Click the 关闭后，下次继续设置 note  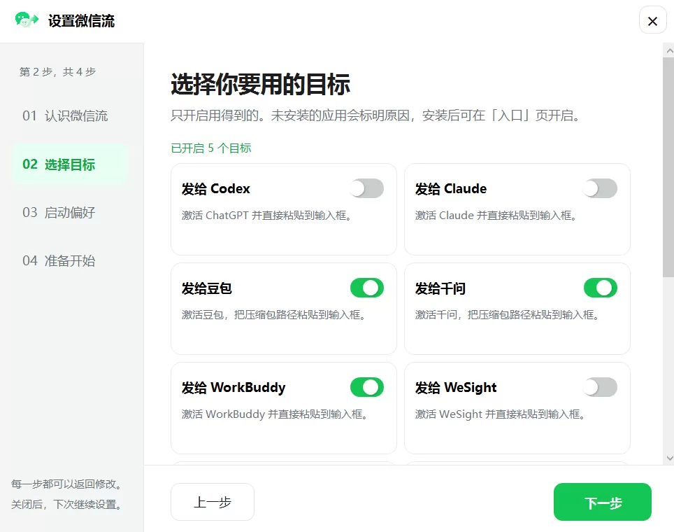point(66,505)
